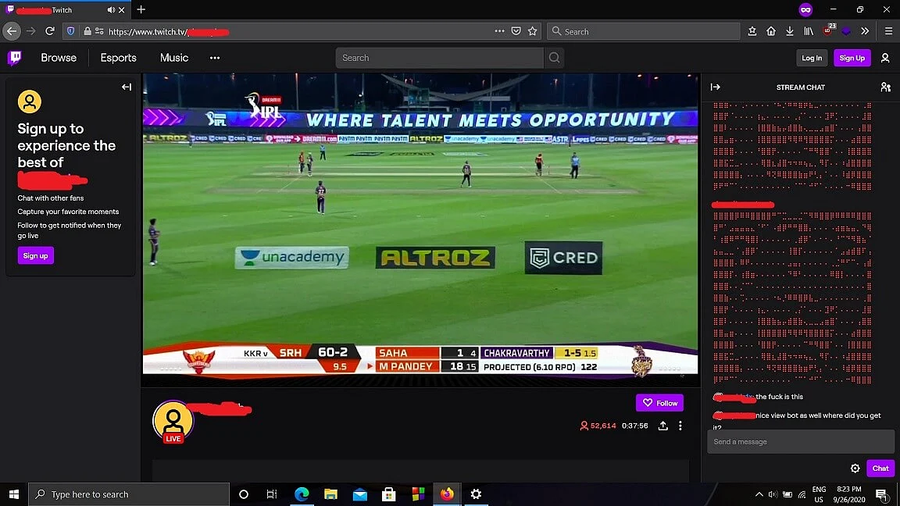Open Microsoft Store from the taskbar
This screenshot has width=900, height=506.
pyautogui.click(x=389, y=494)
